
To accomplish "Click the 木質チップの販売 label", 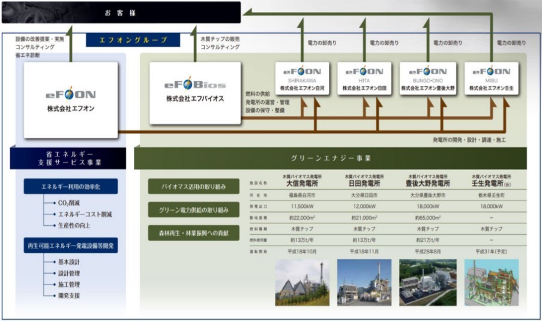I will [x=220, y=39].
